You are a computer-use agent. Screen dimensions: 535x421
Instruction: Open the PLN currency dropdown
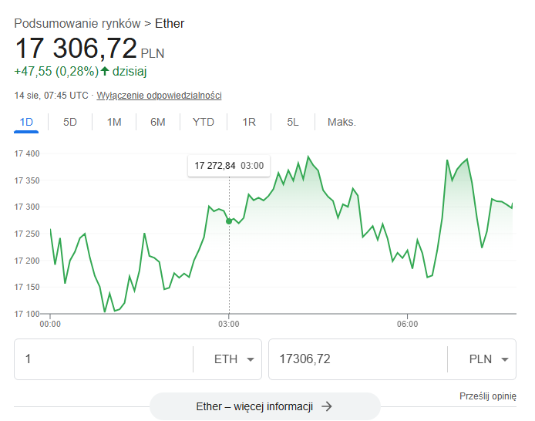[489, 359]
